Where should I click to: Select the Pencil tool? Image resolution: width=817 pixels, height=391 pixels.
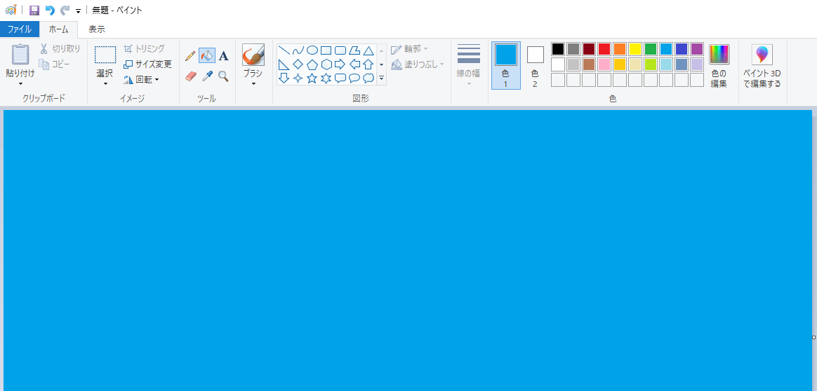click(x=190, y=56)
